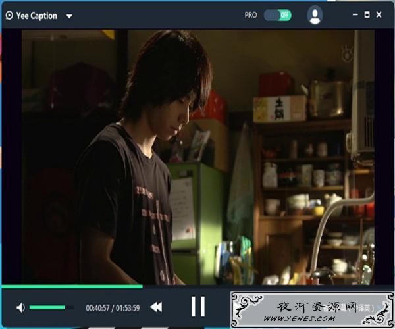Click the video display area
This screenshot has height=329, width=395.
click(197, 157)
